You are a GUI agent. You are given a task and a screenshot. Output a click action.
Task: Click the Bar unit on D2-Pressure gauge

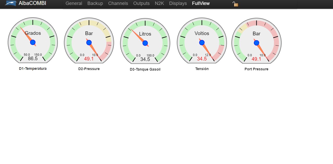pos(89,33)
